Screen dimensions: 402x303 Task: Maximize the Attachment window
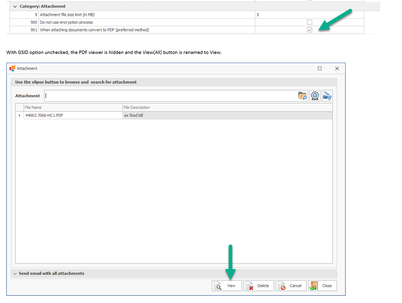point(320,68)
